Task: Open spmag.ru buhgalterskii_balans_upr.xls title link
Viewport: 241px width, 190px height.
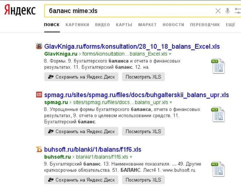Action: [x=136, y=95]
